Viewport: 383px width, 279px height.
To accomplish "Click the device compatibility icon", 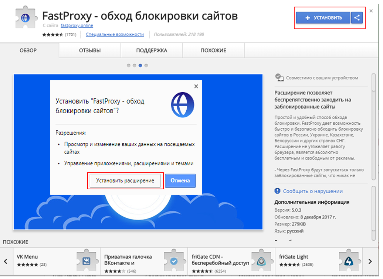I will click(x=279, y=77).
